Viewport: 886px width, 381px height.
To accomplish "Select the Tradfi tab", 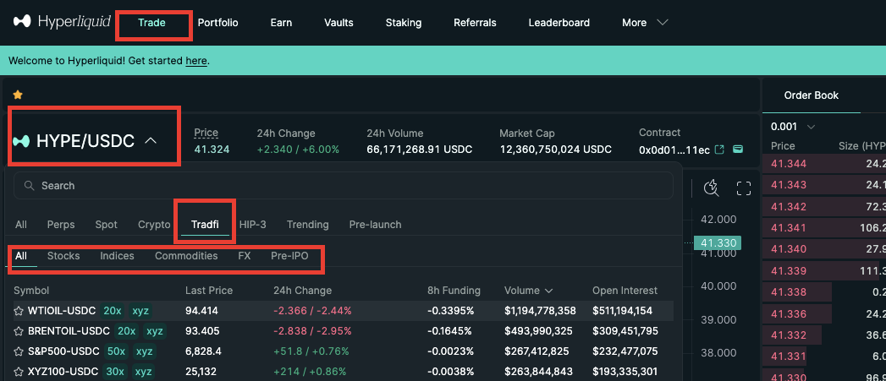I will click(x=205, y=225).
